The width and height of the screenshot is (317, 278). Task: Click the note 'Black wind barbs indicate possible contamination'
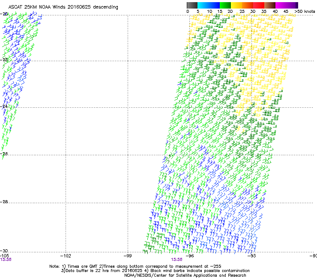200,271
